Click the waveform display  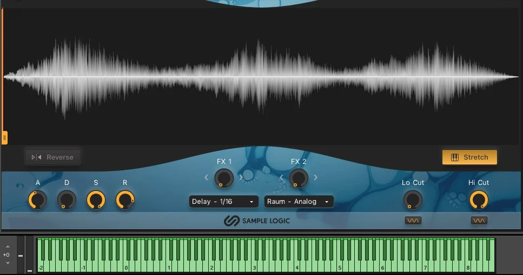pyautogui.click(x=261, y=77)
